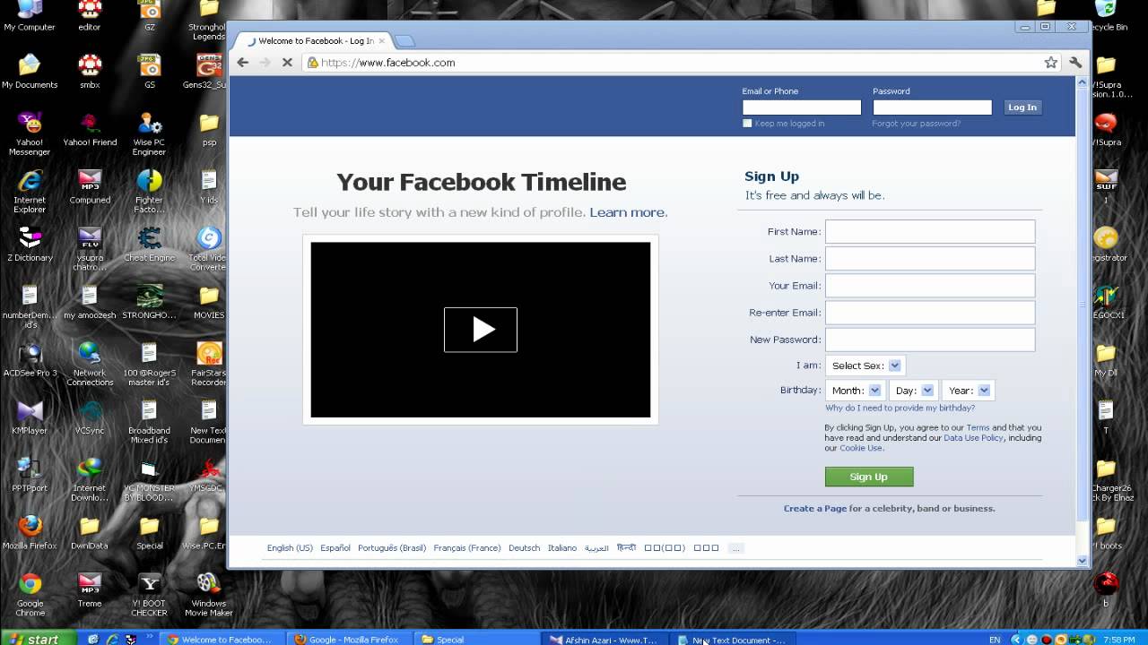This screenshot has width=1148, height=645.
Task: Open Network Connections desktop icon
Action: point(90,364)
